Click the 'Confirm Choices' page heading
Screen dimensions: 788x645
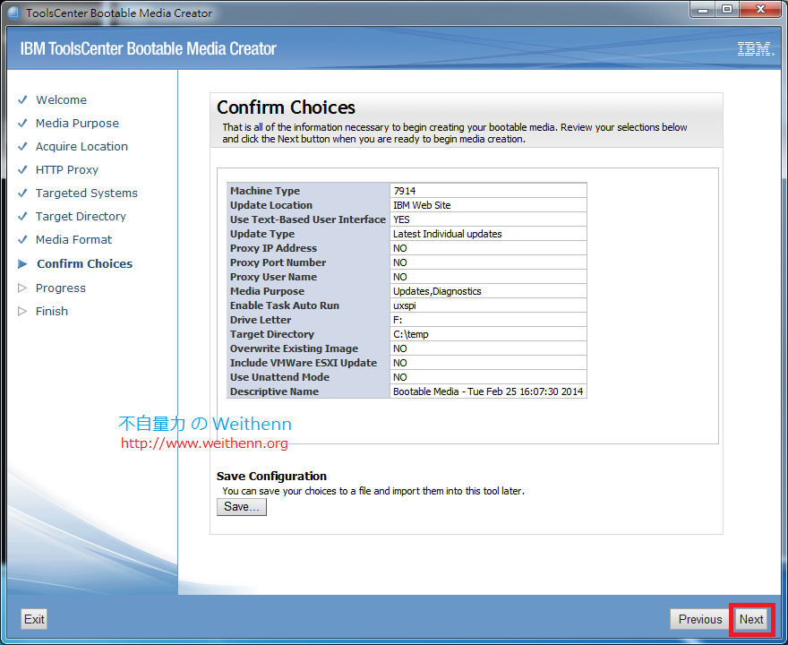tap(286, 107)
